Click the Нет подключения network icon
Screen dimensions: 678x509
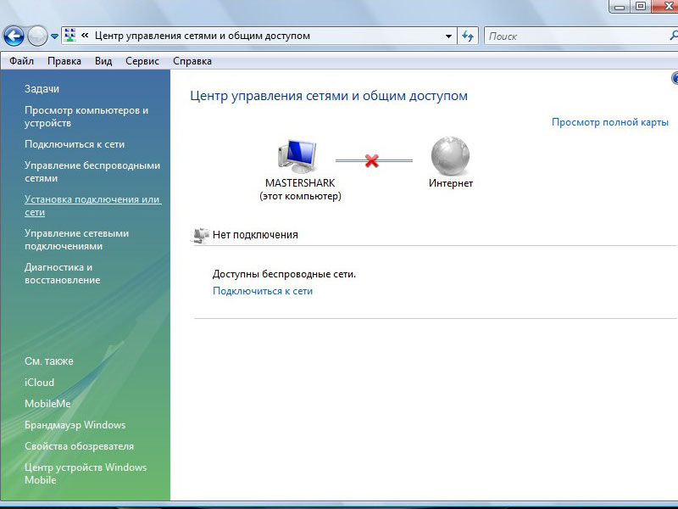coord(200,235)
